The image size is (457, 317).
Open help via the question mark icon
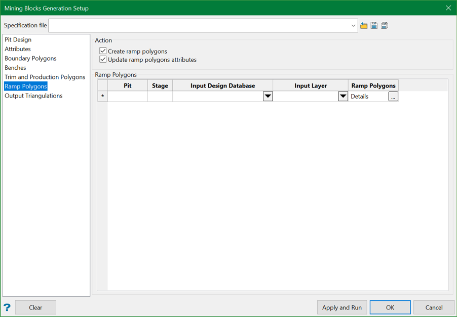pyautogui.click(x=7, y=307)
